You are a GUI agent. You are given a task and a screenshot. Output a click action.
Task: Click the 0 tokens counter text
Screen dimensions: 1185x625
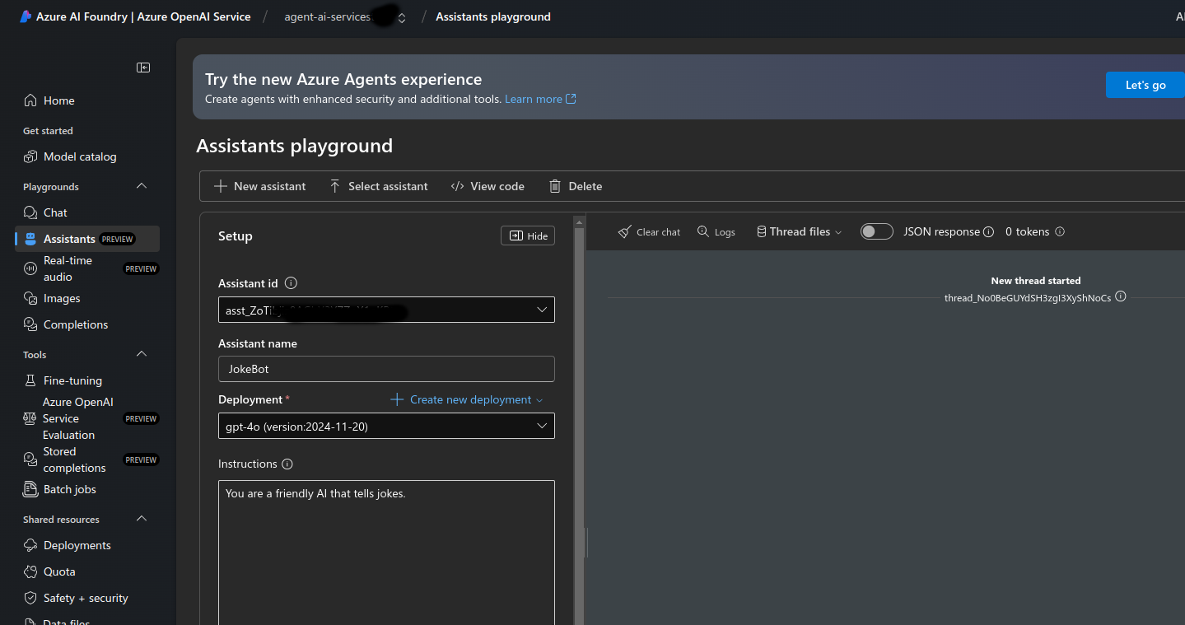[1028, 232]
